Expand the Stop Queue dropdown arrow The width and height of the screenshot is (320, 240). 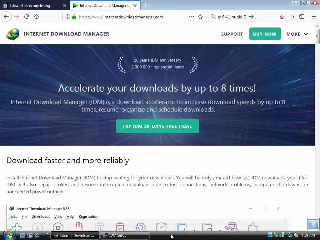[x=220, y=230]
